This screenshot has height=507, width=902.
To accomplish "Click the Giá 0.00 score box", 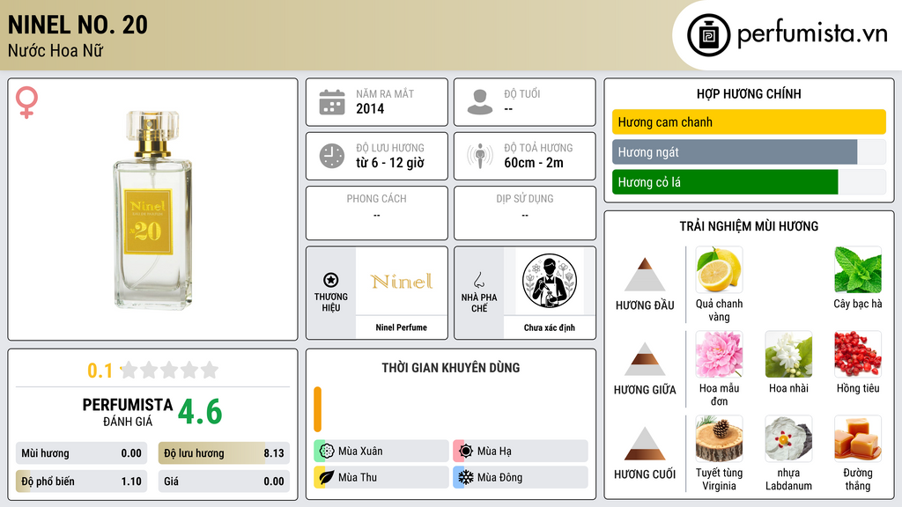I will pos(224,481).
